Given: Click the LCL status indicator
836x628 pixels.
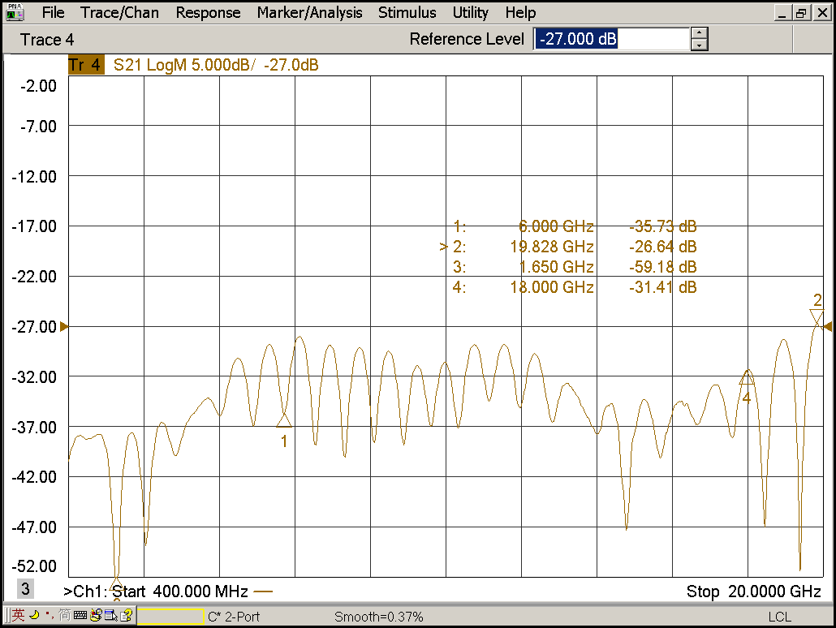Looking at the screenshot, I should tap(779, 617).
